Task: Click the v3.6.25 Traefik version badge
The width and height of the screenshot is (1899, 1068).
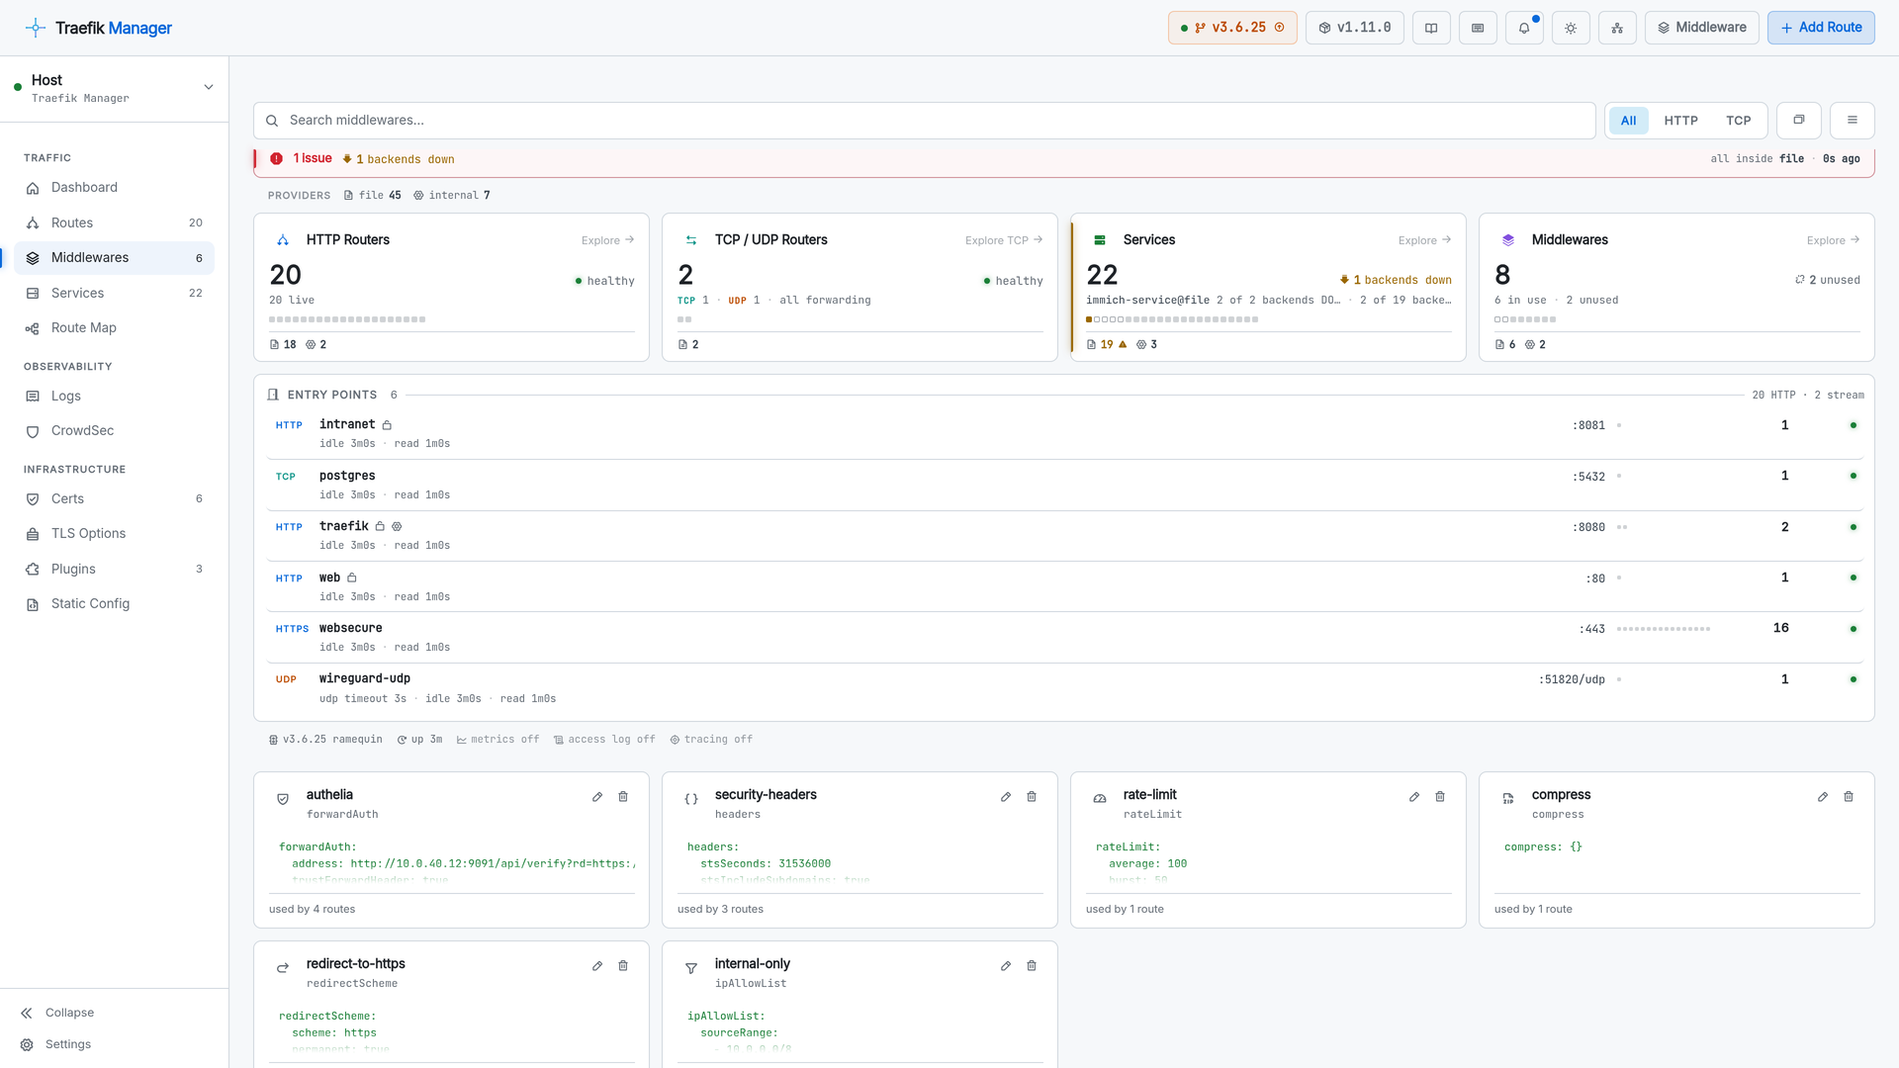Action: 1232,28
